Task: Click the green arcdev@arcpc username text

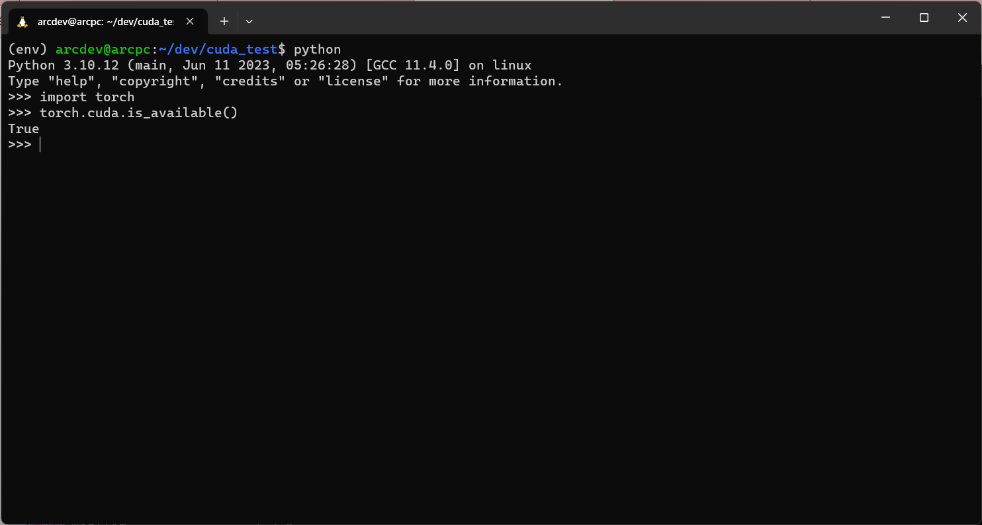Action: coord(103,49)
